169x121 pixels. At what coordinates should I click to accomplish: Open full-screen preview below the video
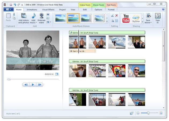[57, 74]
